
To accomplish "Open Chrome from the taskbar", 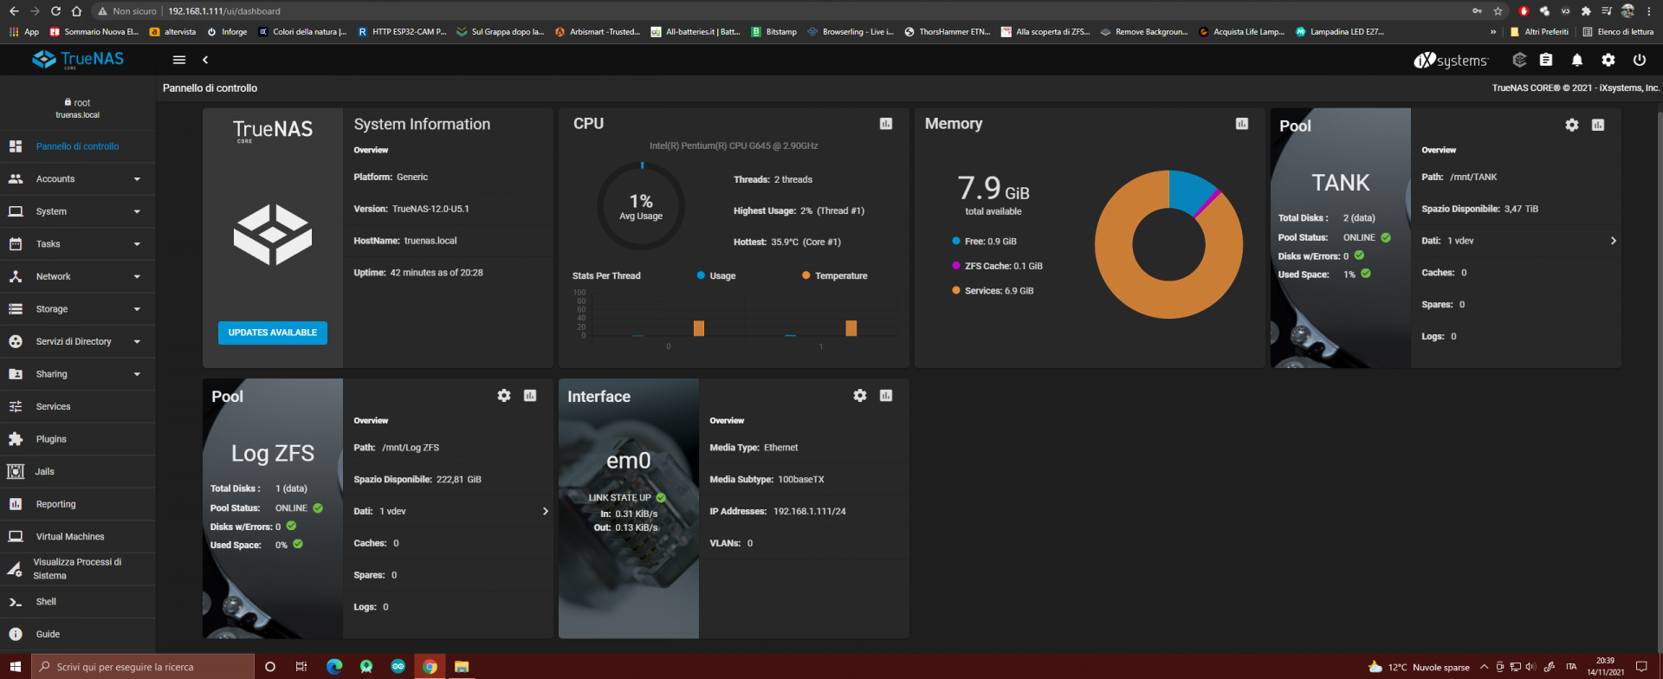I will coord(430,667).
